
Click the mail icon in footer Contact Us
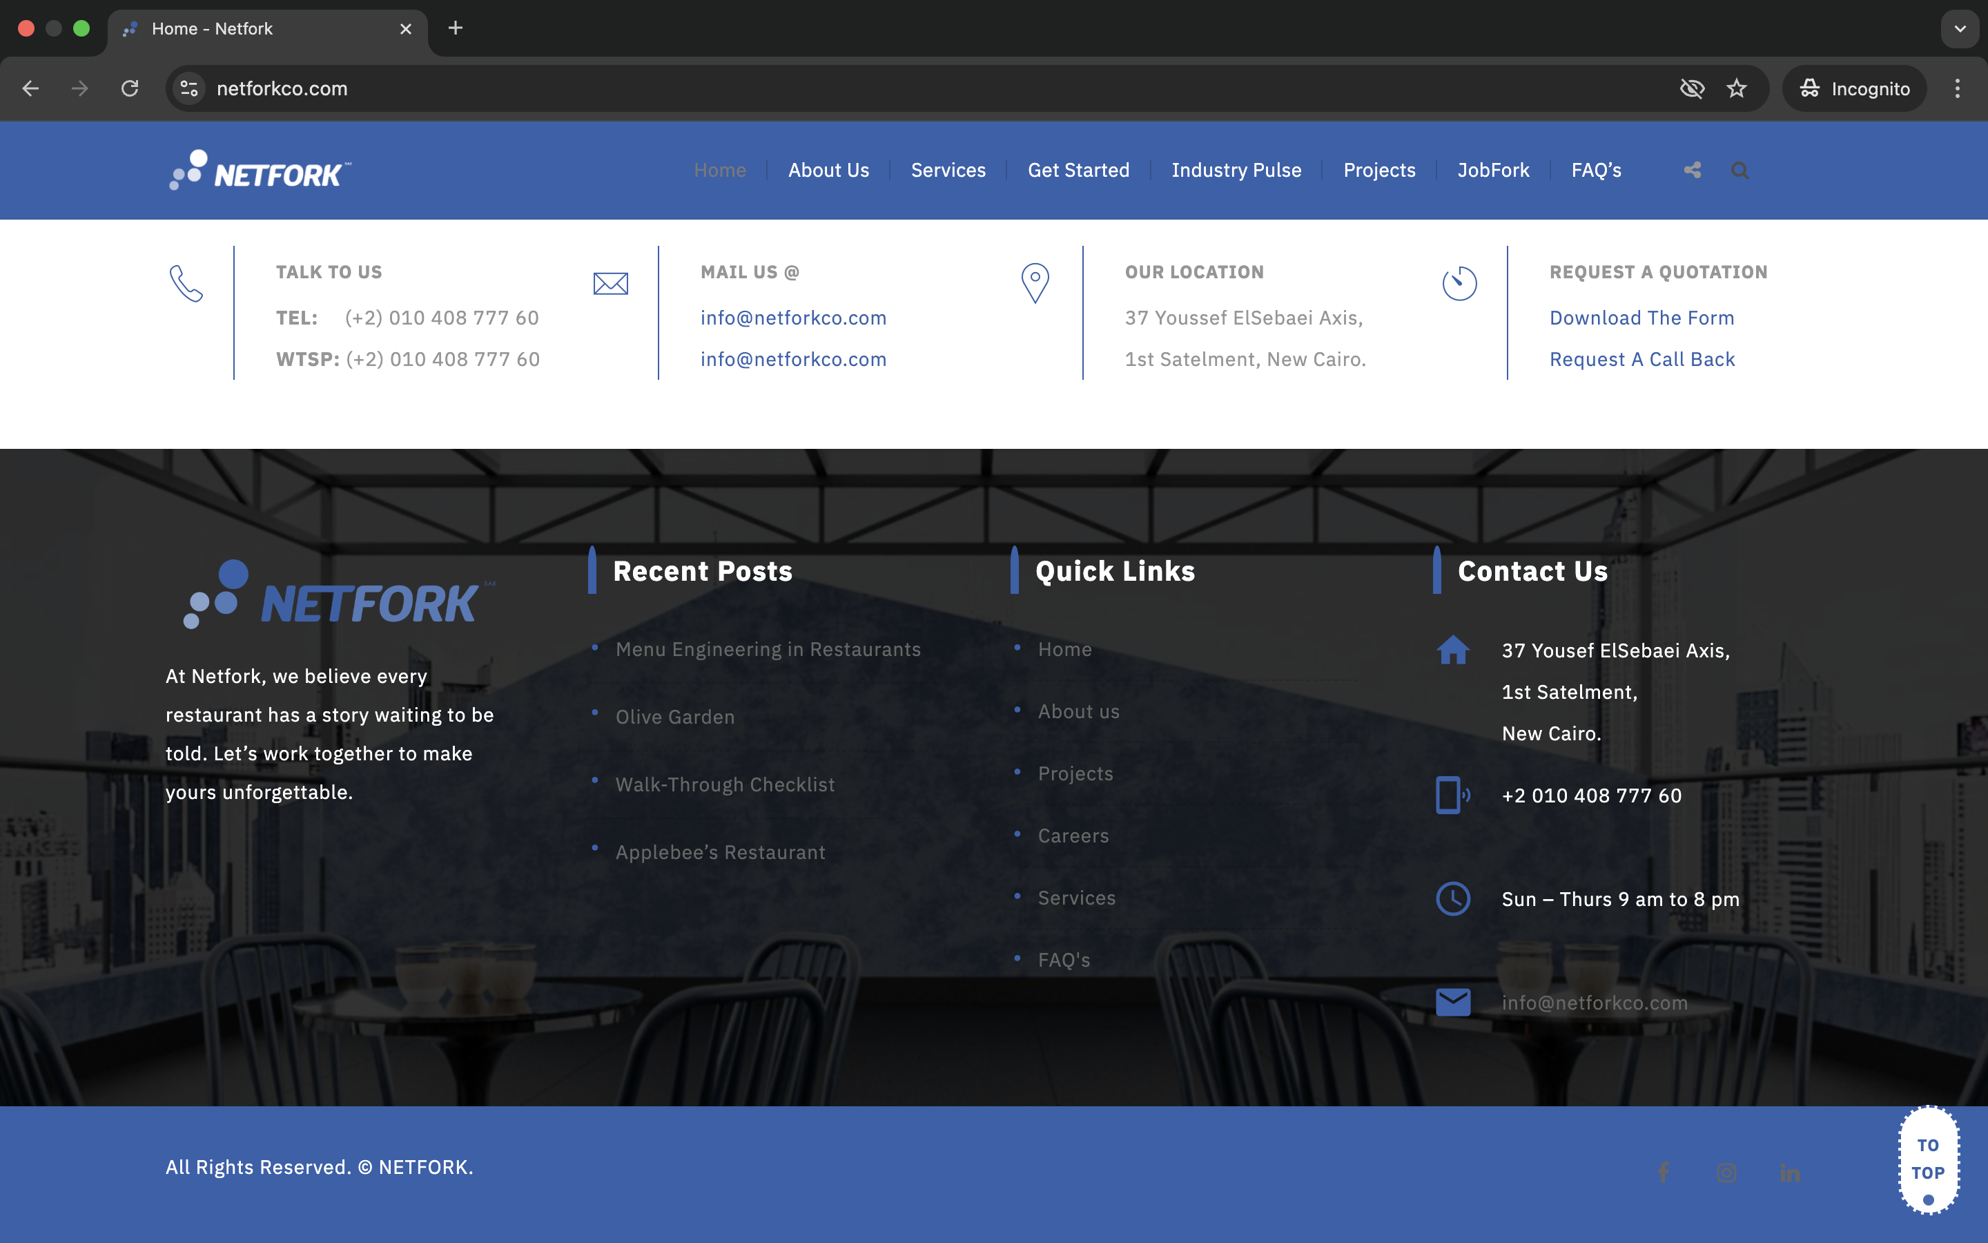point(1452,1002)
